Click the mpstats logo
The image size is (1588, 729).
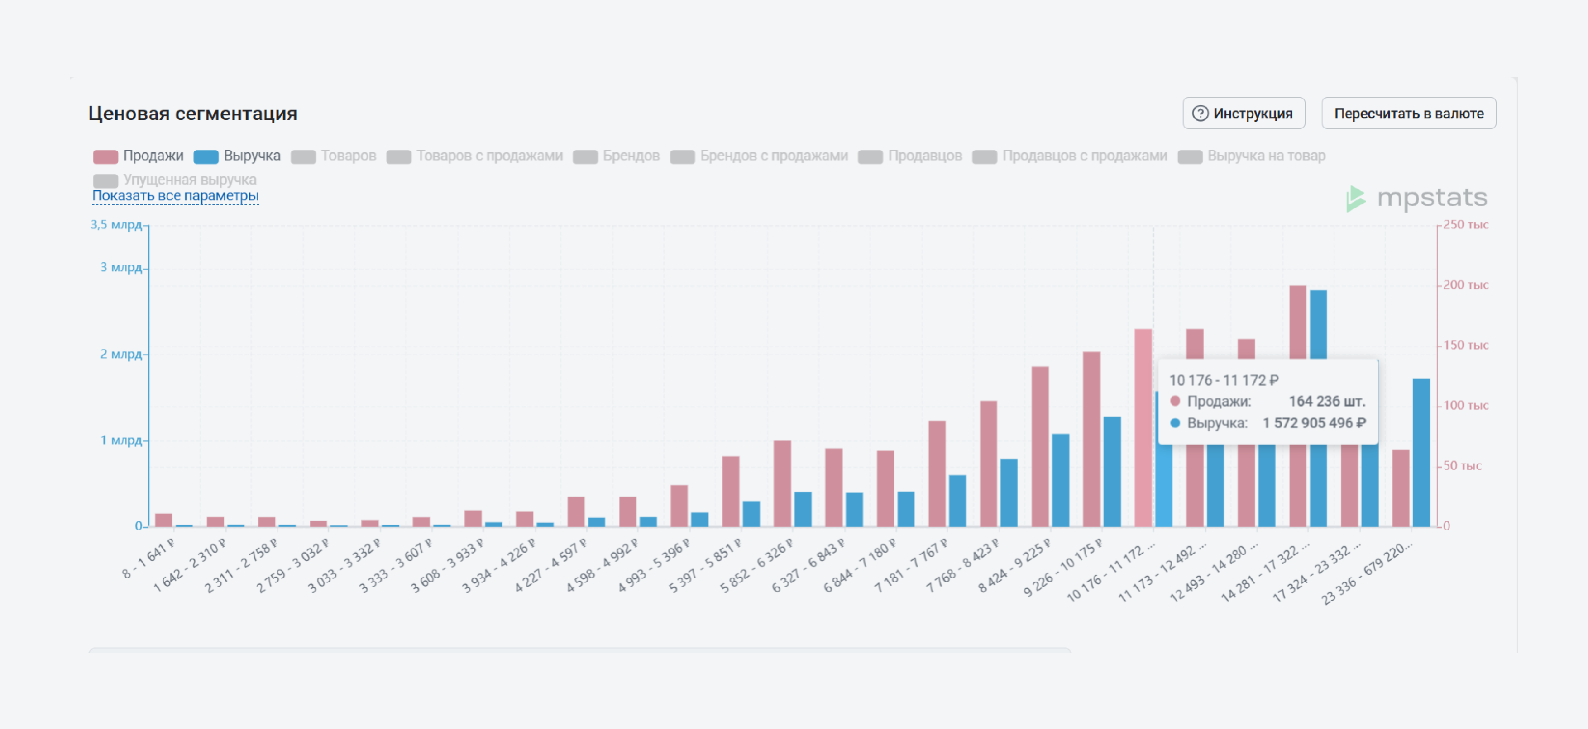(1416, 198)
